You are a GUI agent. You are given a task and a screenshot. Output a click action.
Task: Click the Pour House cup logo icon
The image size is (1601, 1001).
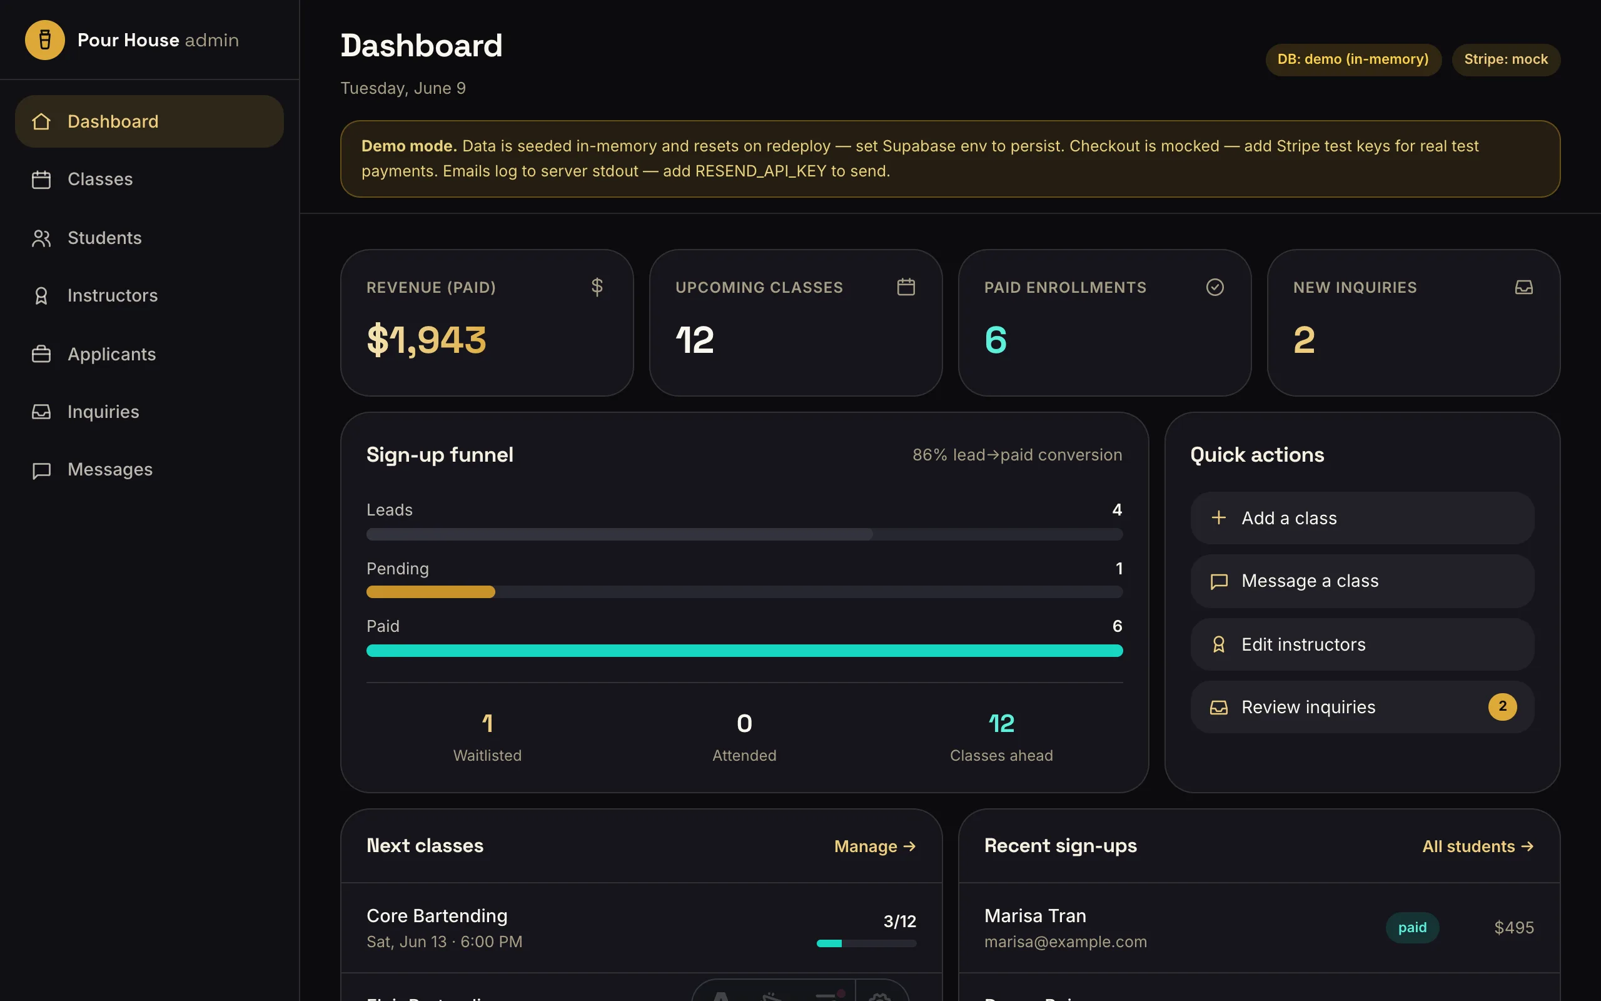(x=44, y=39)
